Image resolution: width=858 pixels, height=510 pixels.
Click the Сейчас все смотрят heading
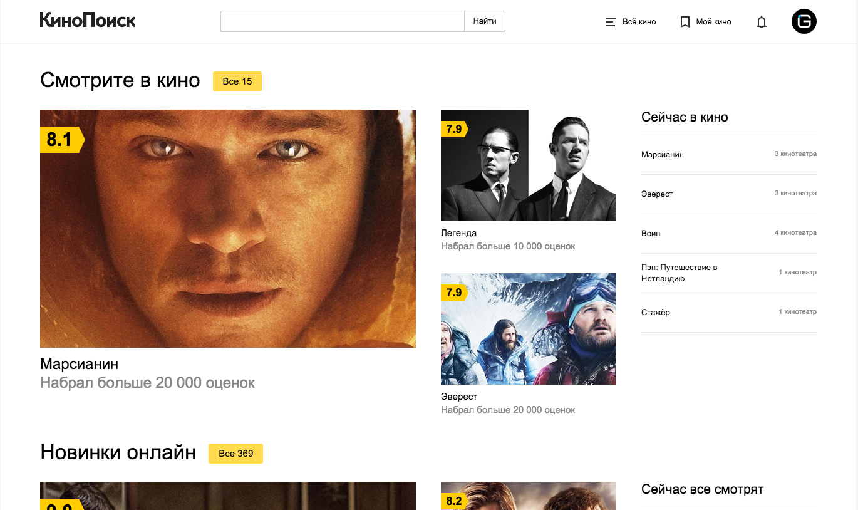click(x=703, y=489)
